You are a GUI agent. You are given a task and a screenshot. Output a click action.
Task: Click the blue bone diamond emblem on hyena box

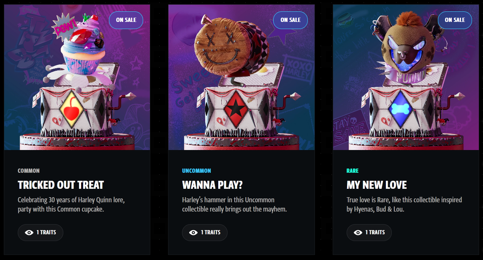[x=400, y=109]
